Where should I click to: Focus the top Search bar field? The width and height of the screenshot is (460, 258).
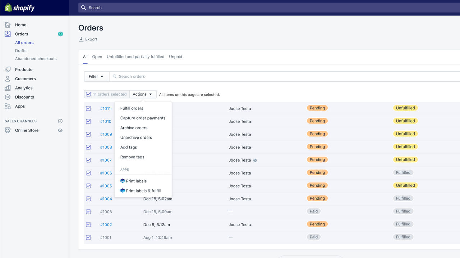(269, 8)
